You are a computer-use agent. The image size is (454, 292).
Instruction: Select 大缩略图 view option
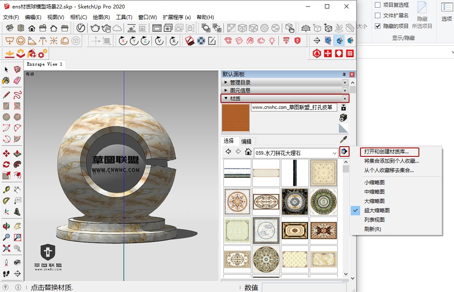tap(374, 201)
